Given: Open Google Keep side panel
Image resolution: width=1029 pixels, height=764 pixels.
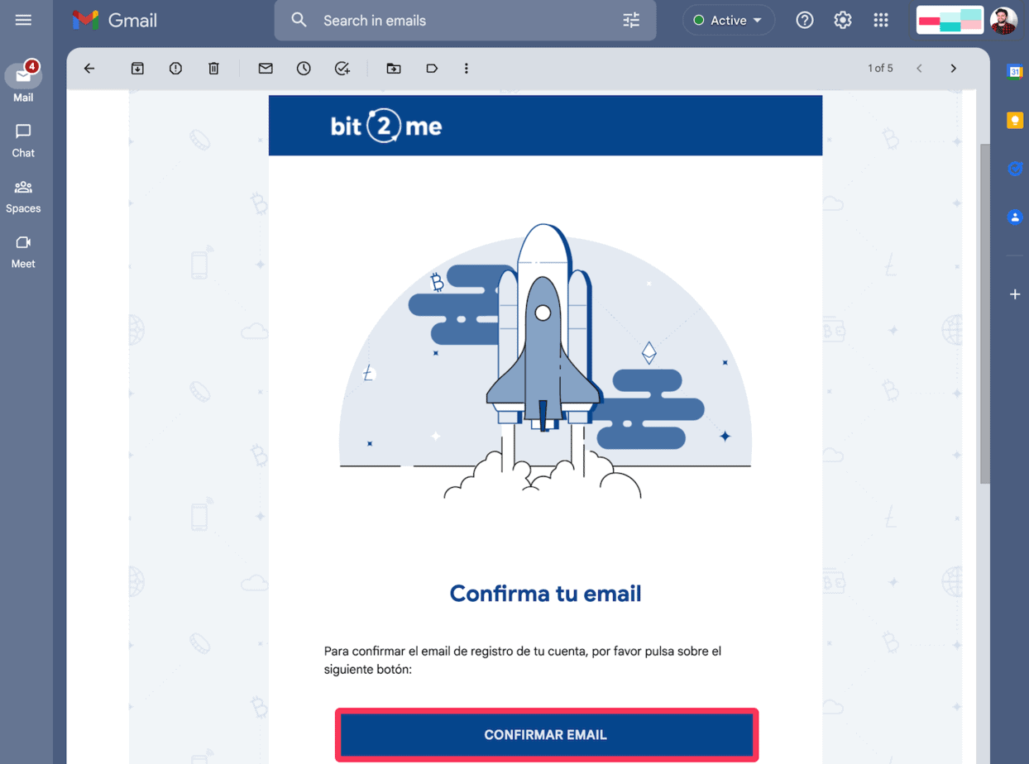Looking at the screenshot, I should [x=1015, y=121].
